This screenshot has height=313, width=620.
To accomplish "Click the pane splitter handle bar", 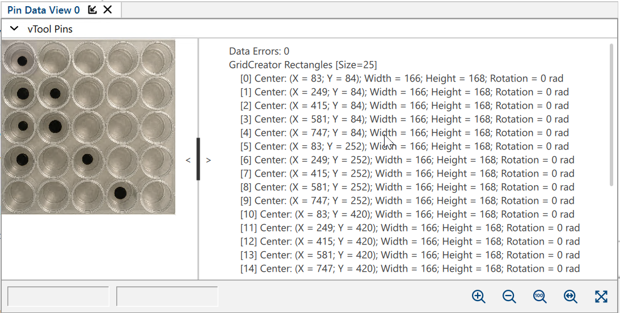I will [x=198, y=159].
